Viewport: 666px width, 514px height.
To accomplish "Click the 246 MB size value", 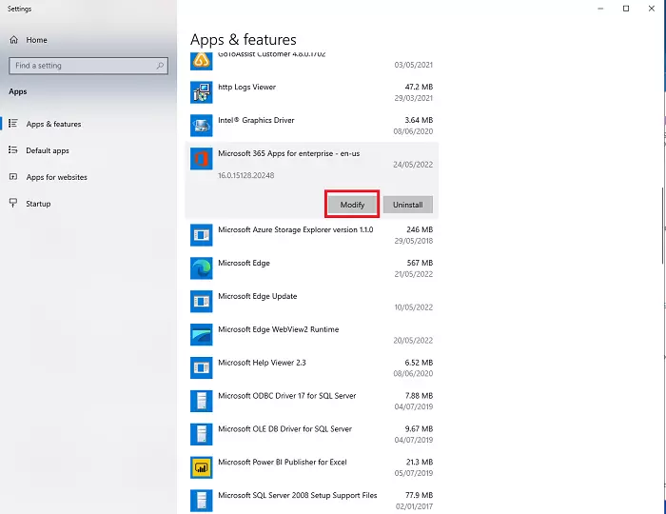I will (x=420, y=229).
